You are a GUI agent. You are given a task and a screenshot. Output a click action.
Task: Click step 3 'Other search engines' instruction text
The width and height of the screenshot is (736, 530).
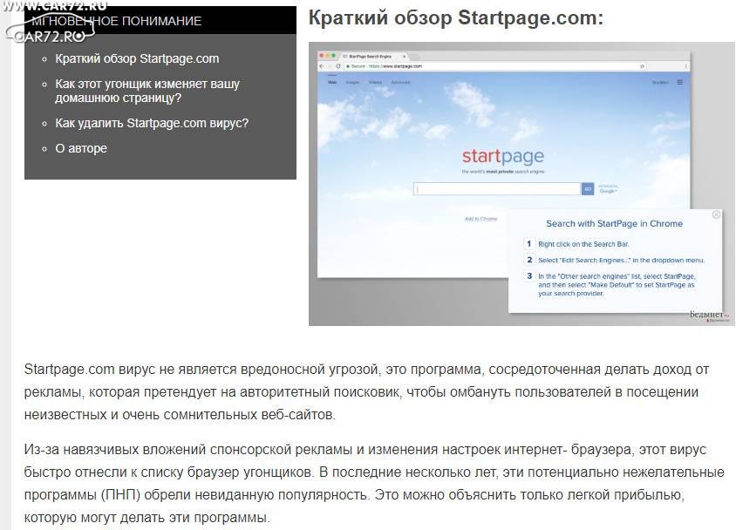click(x=617, y=285)
